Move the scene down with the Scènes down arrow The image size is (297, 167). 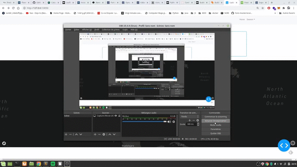80,134
